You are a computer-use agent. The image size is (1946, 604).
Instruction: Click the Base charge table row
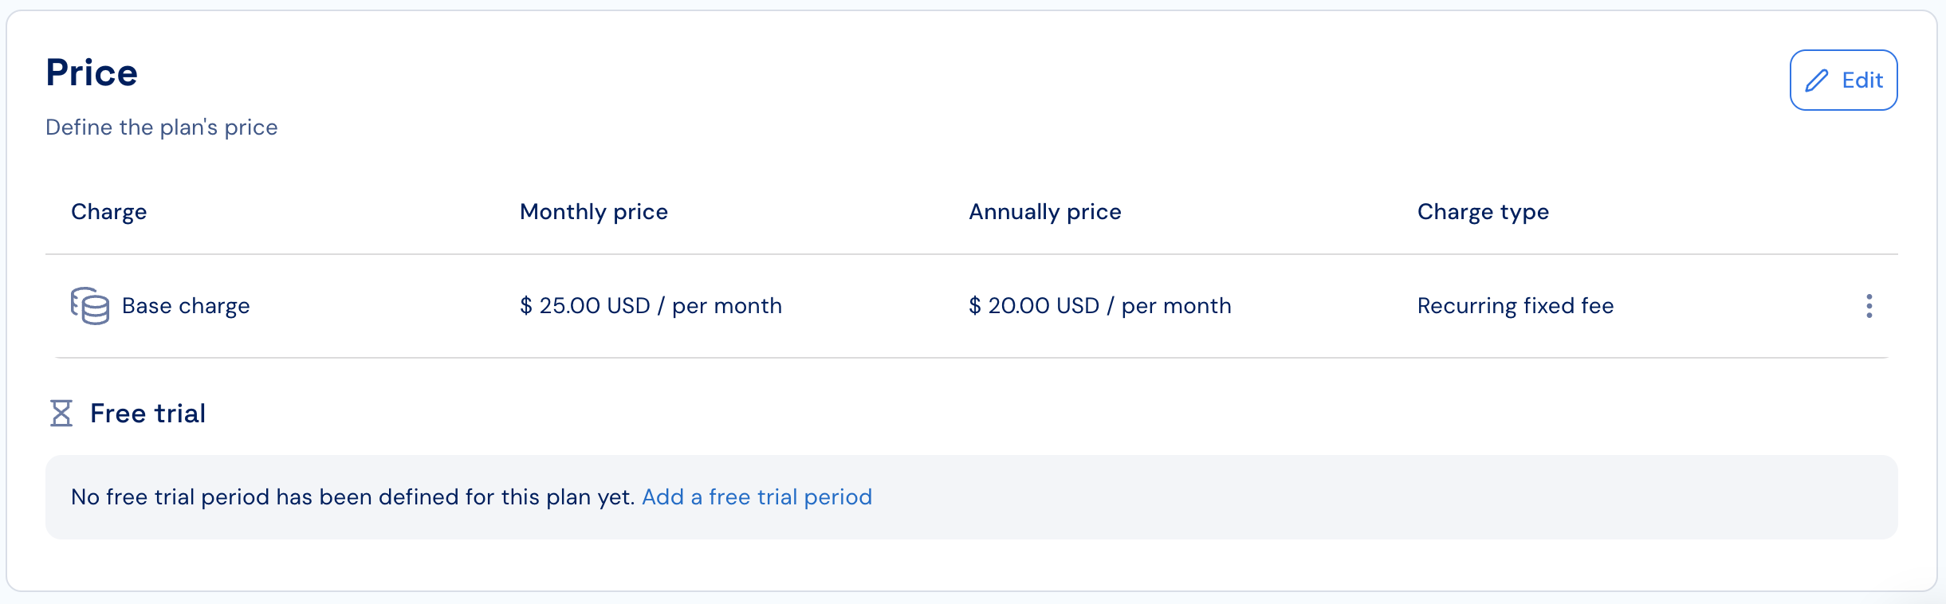tap(972, 306)
